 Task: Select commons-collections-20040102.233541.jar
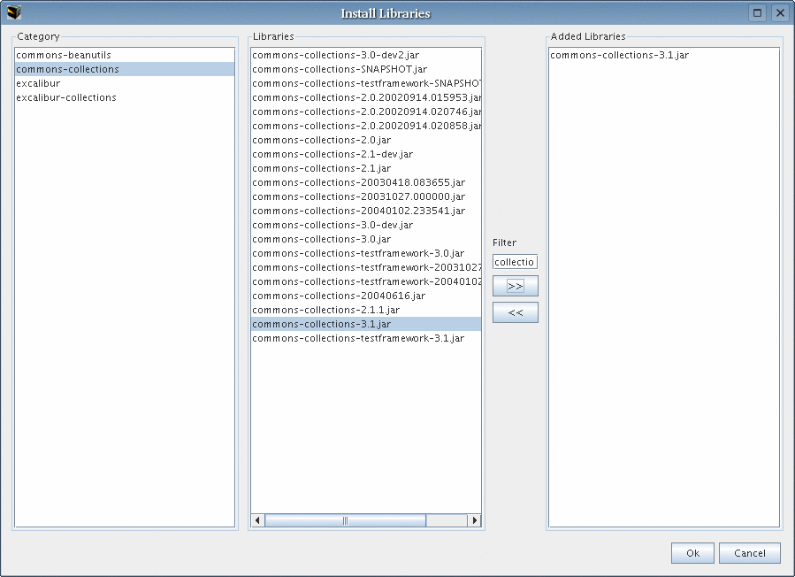pyautogui.click(x=365, y=212)
